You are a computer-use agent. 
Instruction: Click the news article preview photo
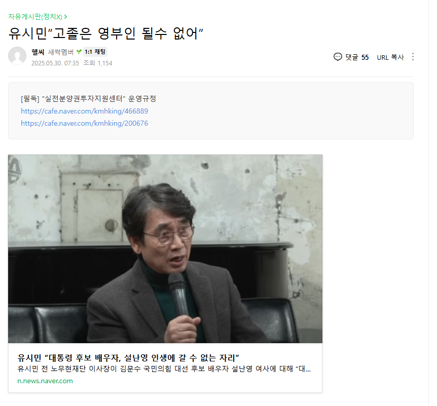[165, 249]
